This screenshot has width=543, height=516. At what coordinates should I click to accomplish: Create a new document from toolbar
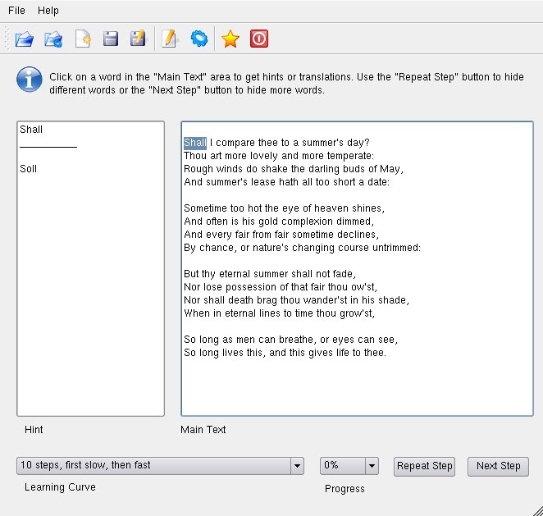[x=83, y=39]
